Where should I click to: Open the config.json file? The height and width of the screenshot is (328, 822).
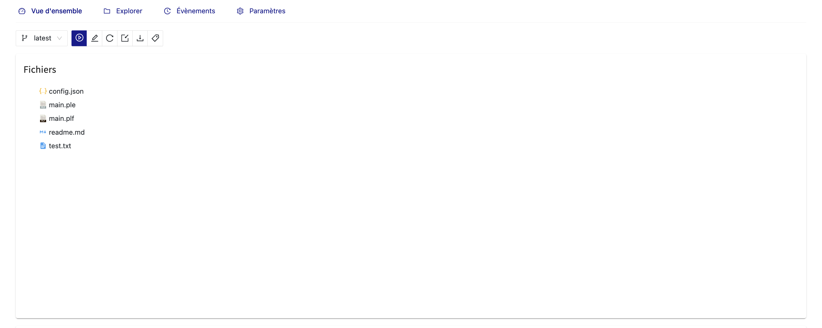[66, 92]
